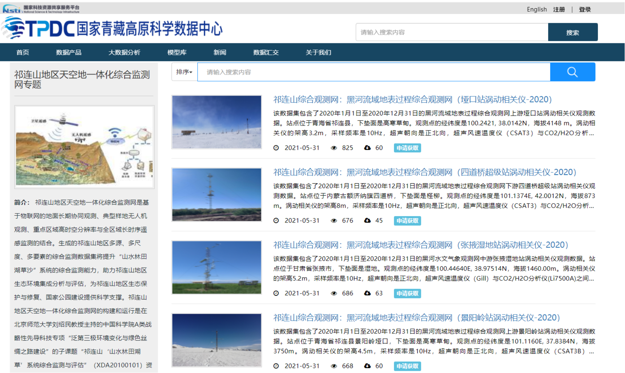Switch site language to English
The width and height of the screenshot is (625, 373).
point(537,9)
